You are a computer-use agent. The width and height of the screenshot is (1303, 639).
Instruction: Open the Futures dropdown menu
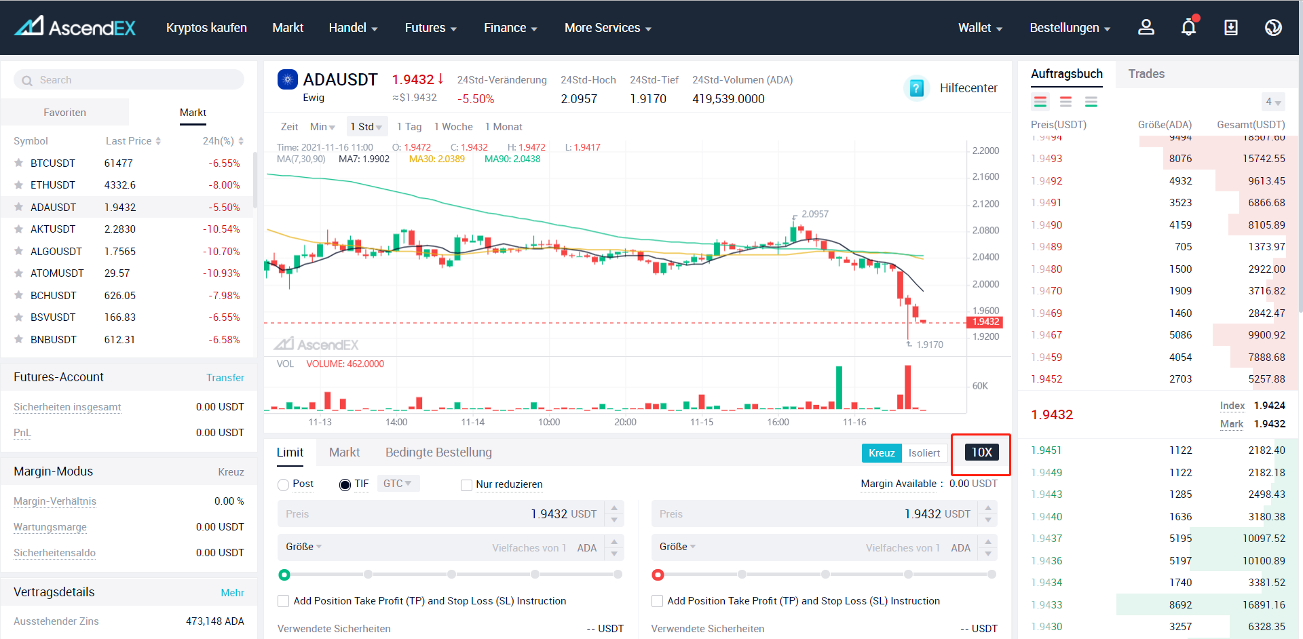coord(431,28)
